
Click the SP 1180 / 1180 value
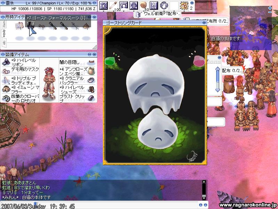tap(60, 8)
